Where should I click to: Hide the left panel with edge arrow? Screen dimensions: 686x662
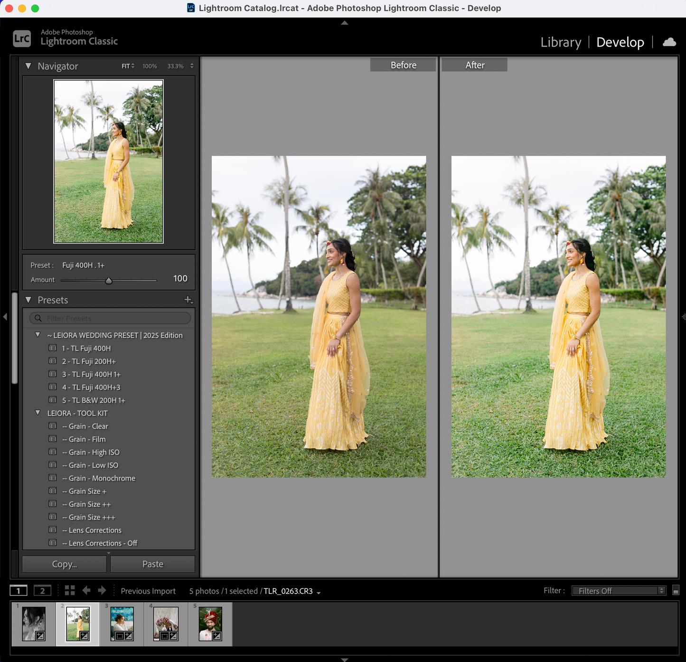(5, 316)
